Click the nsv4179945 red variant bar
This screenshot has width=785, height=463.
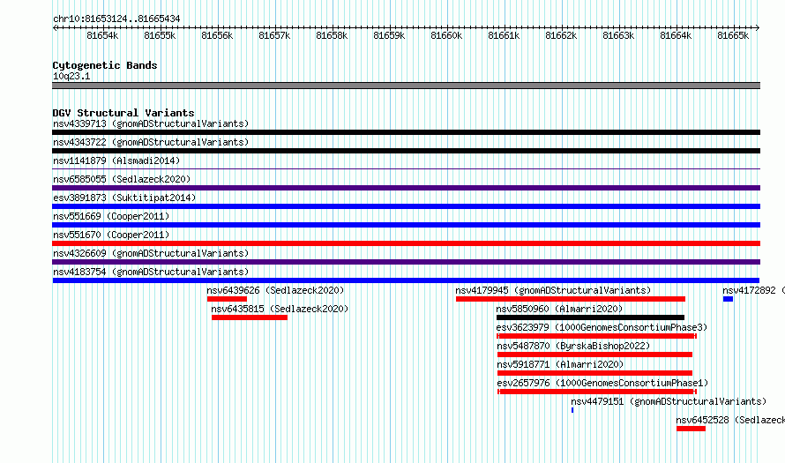tap(570, 299)
